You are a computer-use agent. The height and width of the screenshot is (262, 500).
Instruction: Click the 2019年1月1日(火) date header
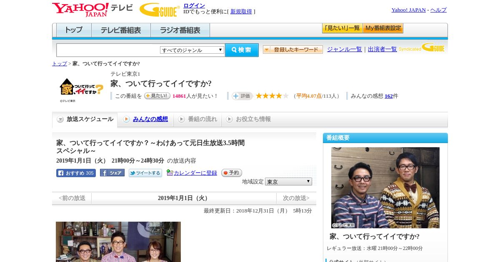(184, 198)
